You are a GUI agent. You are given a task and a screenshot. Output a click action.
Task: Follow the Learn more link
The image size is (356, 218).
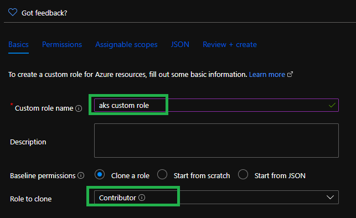tap(267, 74)
